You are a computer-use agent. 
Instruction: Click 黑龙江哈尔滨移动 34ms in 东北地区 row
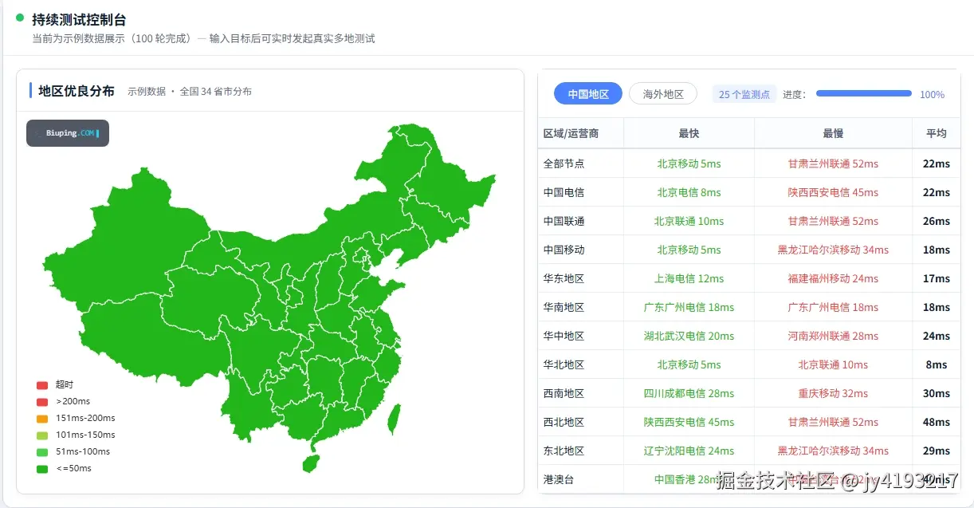click(833, 451)
